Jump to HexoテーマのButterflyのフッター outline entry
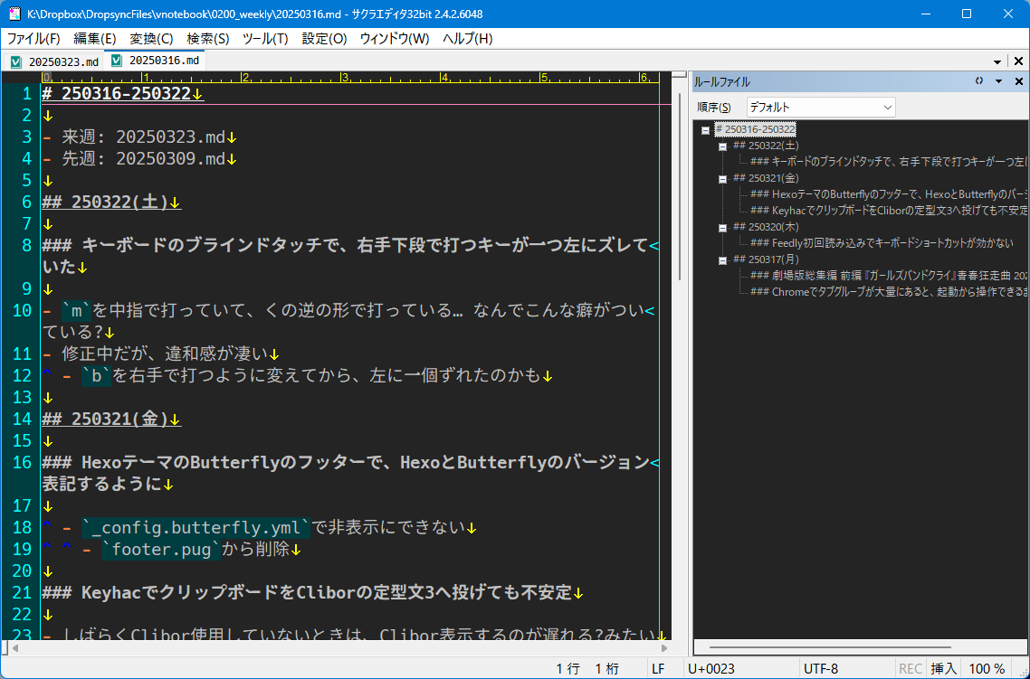 pos(889,194)
